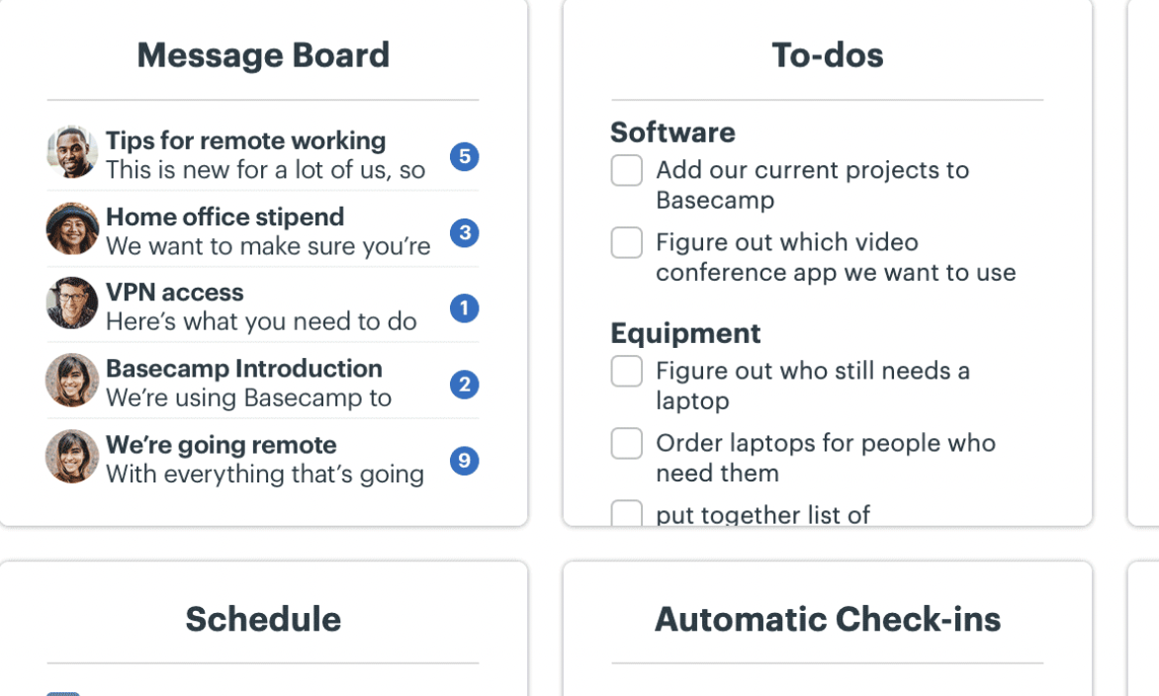Click the avatar next to Basecamp Introduction
The height and width of the screenshot is (696, 1159).
tap(72, 381)
